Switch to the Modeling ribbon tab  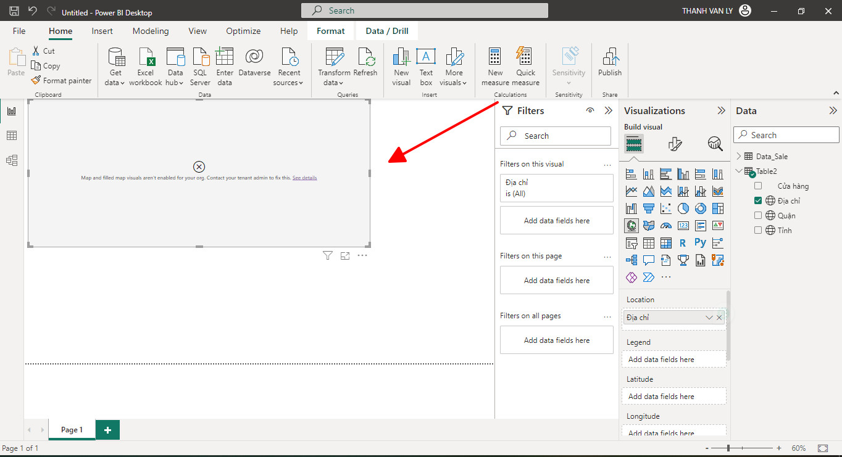point(151,31)
